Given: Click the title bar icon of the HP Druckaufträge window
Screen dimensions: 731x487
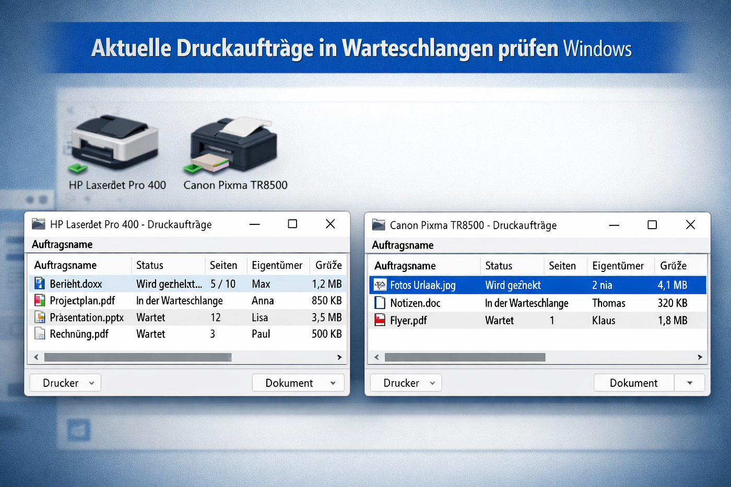Looking at the screenshot, I should 39,224.
